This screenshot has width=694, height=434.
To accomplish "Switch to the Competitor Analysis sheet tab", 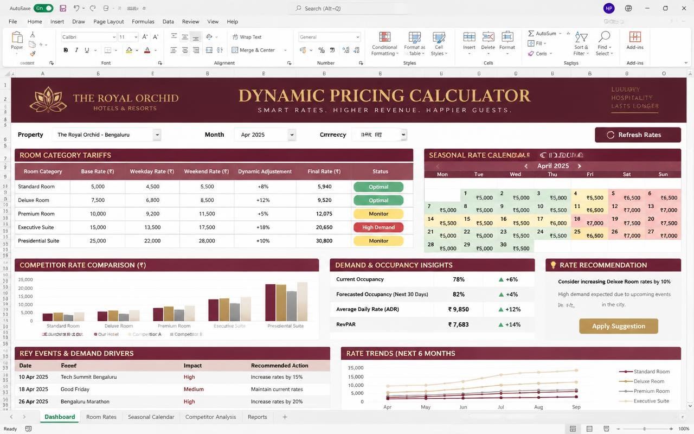I will [210, 417].
